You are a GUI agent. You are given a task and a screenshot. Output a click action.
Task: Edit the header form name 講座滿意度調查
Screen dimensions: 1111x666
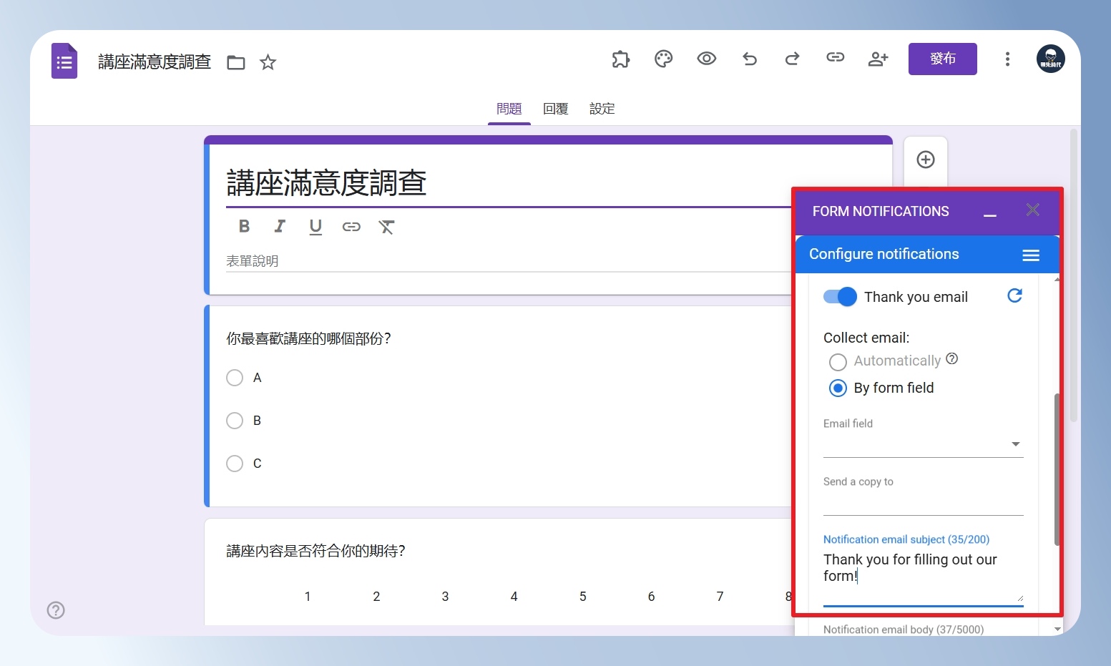coord(155,62)
